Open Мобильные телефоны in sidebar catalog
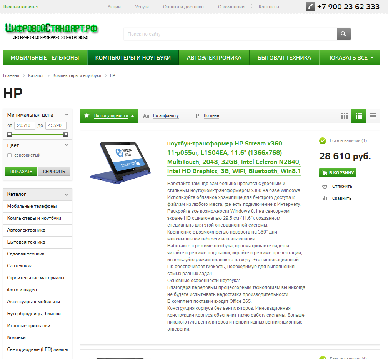The width and height of the screenshot is (388, 359). tap(38, 206)
